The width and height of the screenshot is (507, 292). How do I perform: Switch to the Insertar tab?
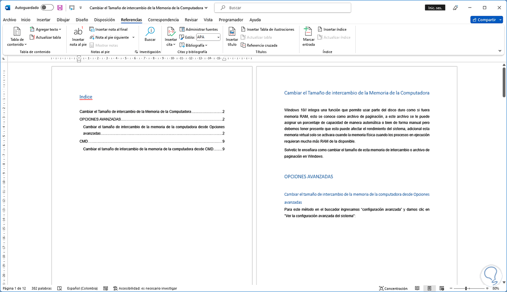tap(44, 19)
